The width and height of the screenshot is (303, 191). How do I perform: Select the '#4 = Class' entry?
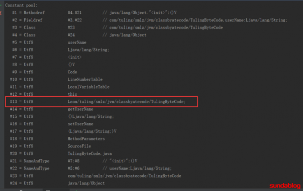[x=24, y=35]
